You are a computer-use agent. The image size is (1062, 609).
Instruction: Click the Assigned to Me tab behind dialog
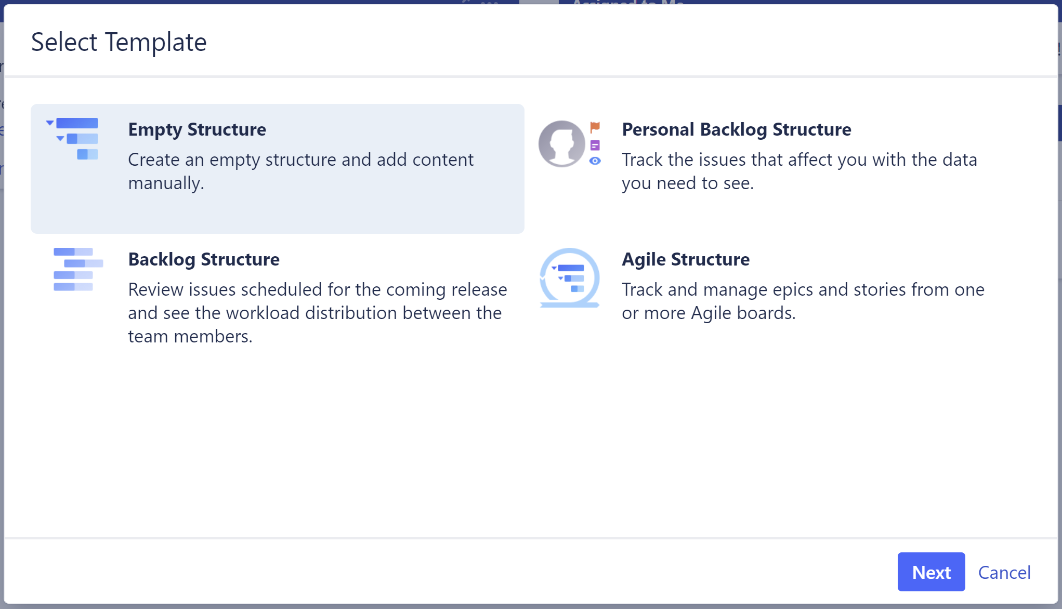pyautogui.click(x=627, y=4)
